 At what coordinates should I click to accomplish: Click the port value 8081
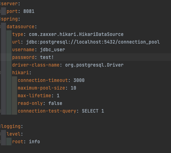[x=29, y=12]
